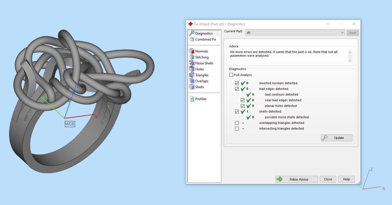Click the Diagnostics magnifier icon in sidebar
The height and width of the screenshot is (205, 392).
[x=192, y=33]
